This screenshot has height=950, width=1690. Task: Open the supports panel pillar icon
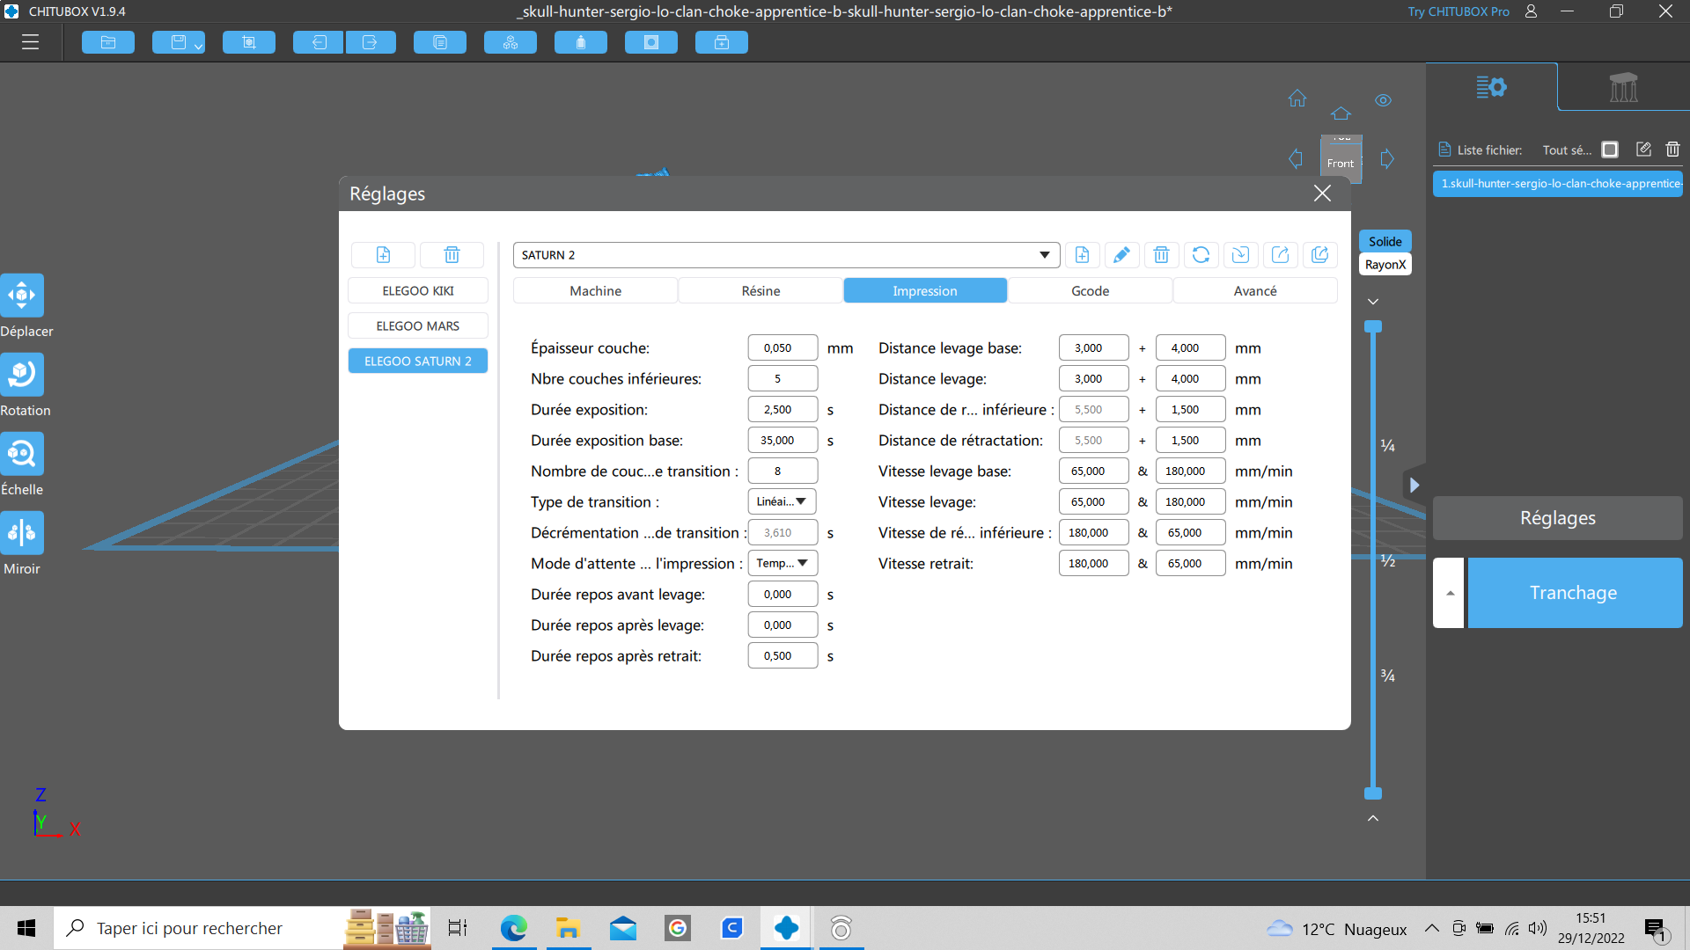click(1623, 87)
